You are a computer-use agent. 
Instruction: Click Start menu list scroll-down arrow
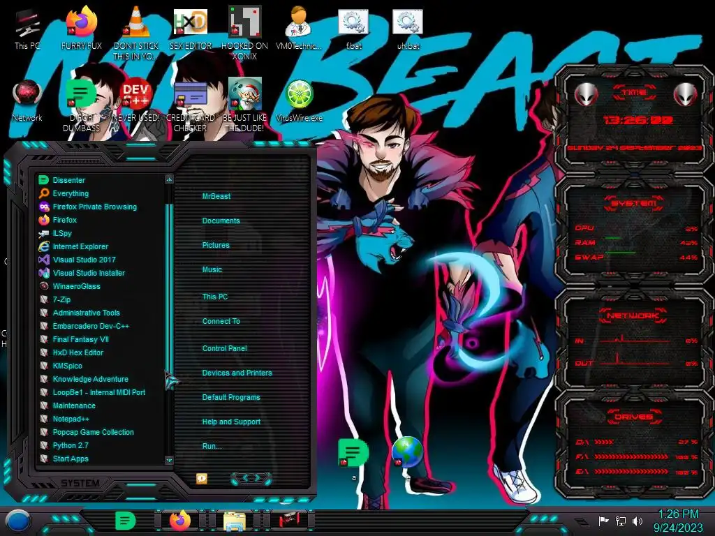[x=169, y=461]
